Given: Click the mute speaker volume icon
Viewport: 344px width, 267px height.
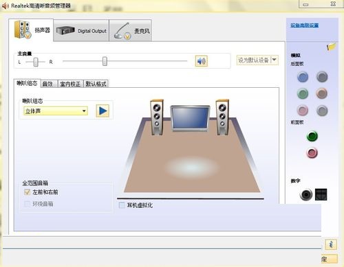Looking at the screenshot, I should click(x=202, y=61).
